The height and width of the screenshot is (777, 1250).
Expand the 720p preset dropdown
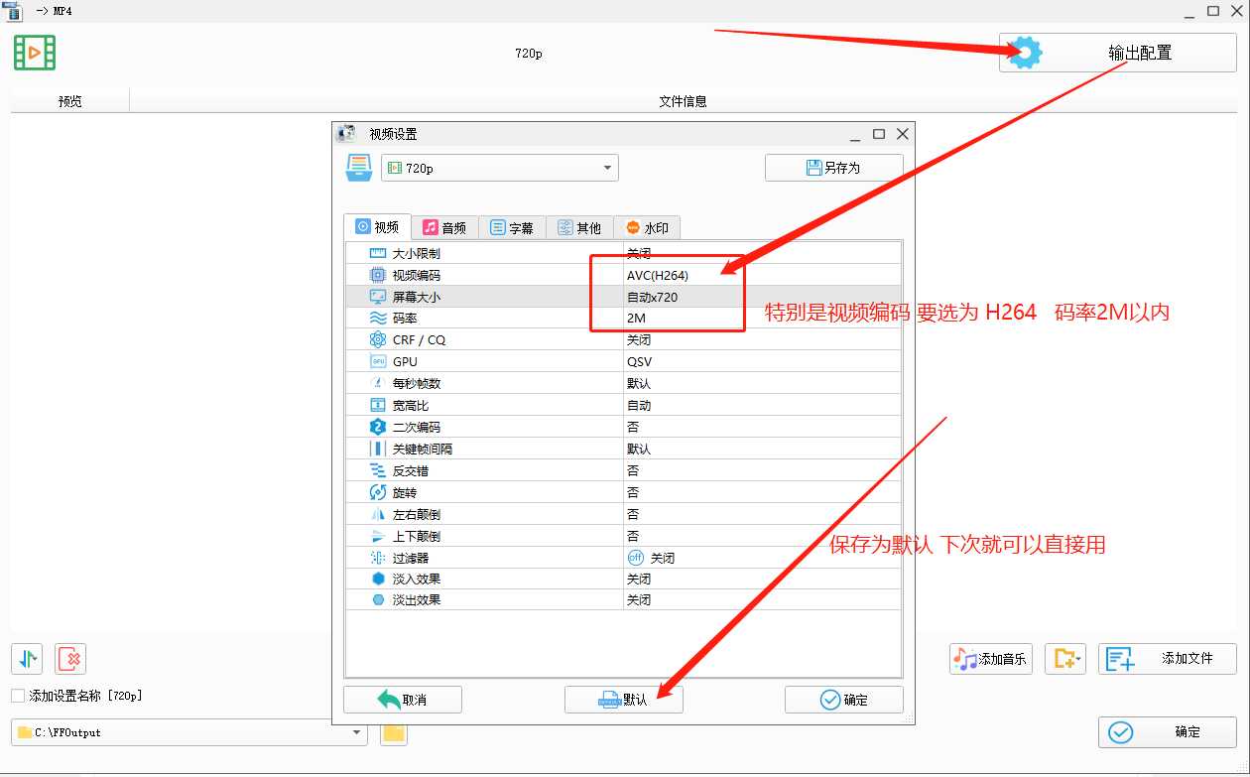607,169
